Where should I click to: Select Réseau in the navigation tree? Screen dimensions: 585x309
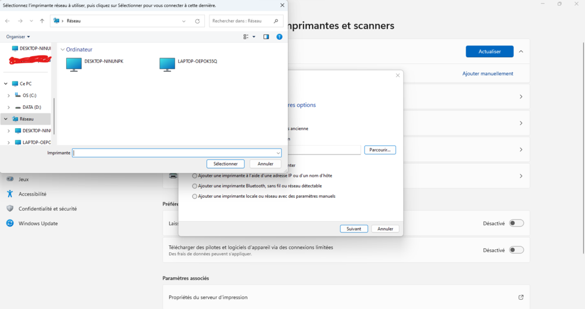26,119
